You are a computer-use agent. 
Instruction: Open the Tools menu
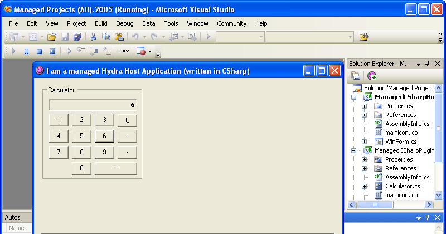pyautogui.click(x=171, y=23)
